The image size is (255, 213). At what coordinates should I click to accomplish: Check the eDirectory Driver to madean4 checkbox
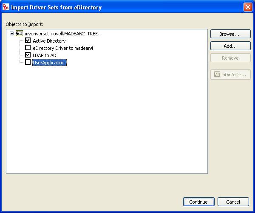28,48
